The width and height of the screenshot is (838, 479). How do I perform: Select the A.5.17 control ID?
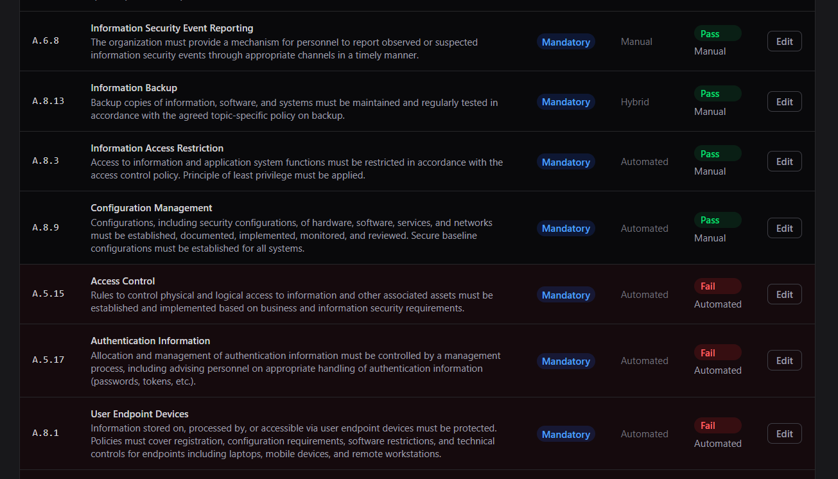[48, 360]
